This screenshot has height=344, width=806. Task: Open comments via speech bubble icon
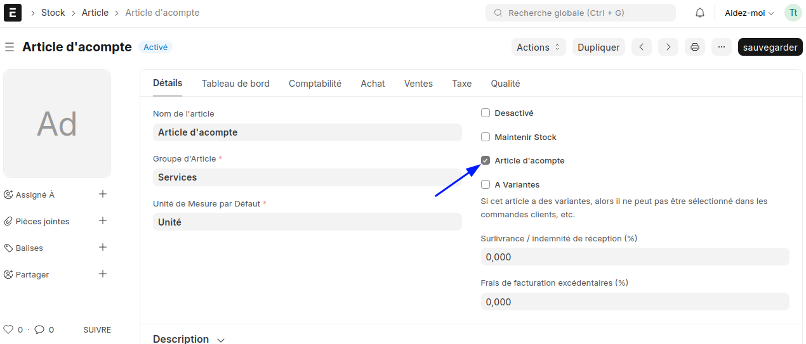[39, 329]
